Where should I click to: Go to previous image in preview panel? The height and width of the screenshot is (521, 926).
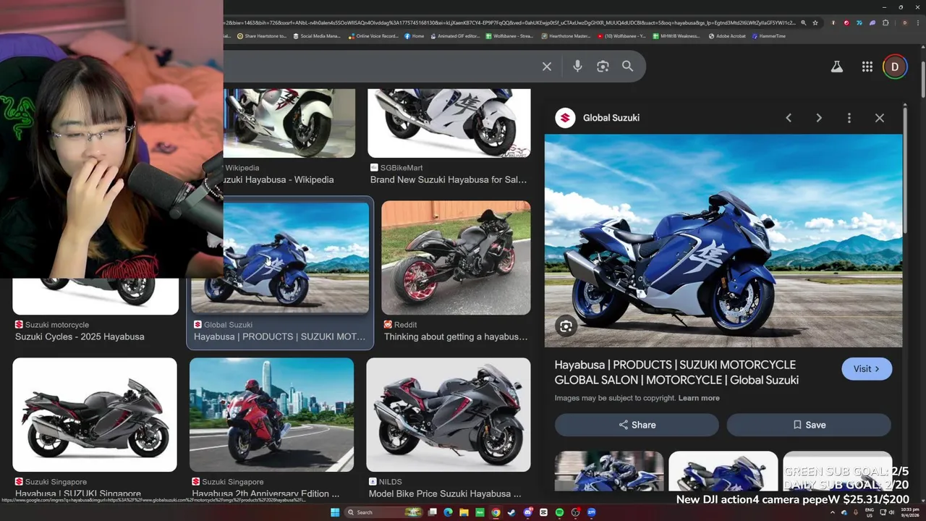[789, 118]
